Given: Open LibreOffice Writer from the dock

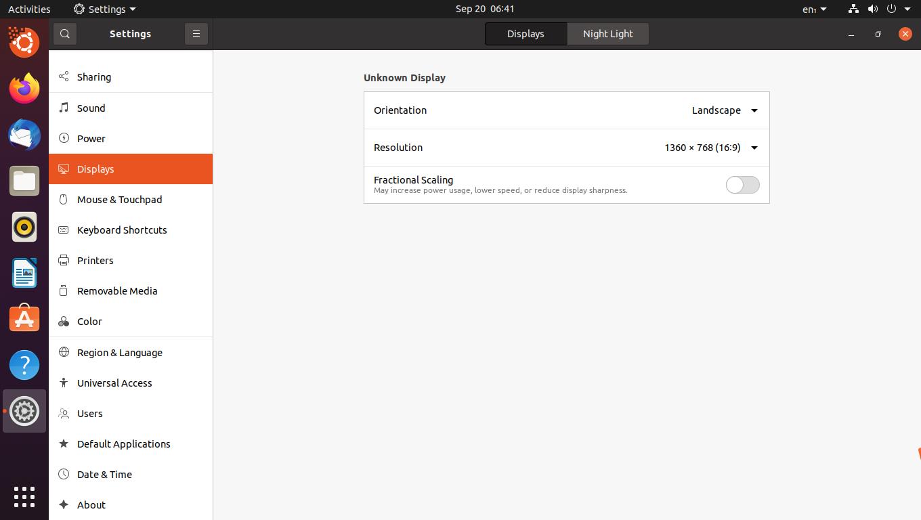Looking at the screenshot, I should pos(24,273).
